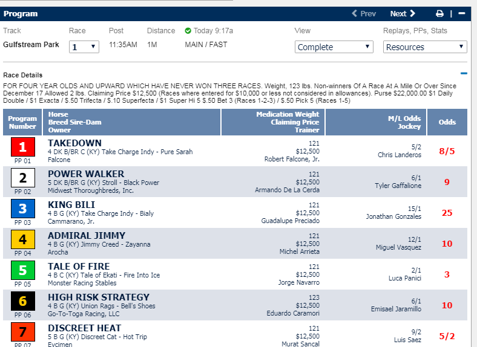Click yellow program number 4 badge
This screenshot has width=477, height=347.
point(22,239)
